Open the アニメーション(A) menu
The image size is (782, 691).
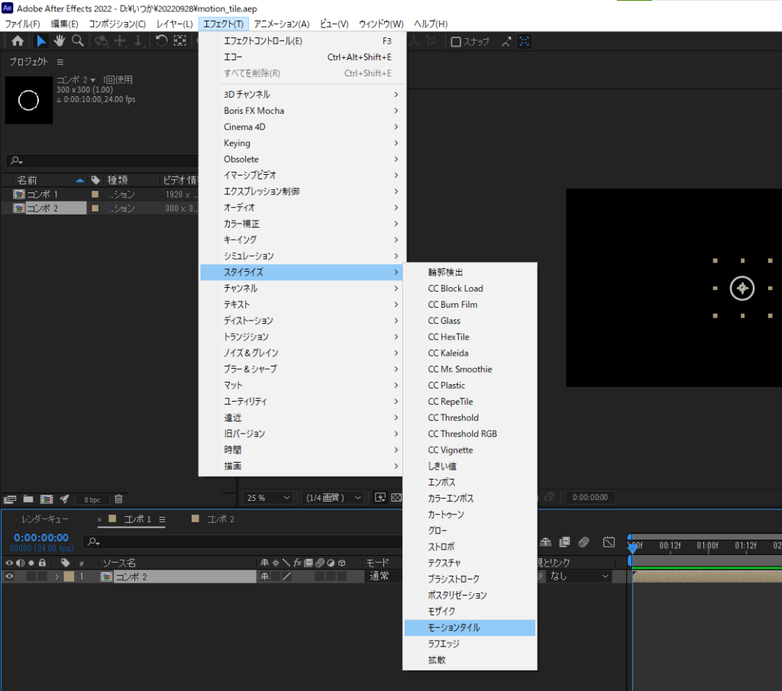pyautogui.click(x=281, y=24)
